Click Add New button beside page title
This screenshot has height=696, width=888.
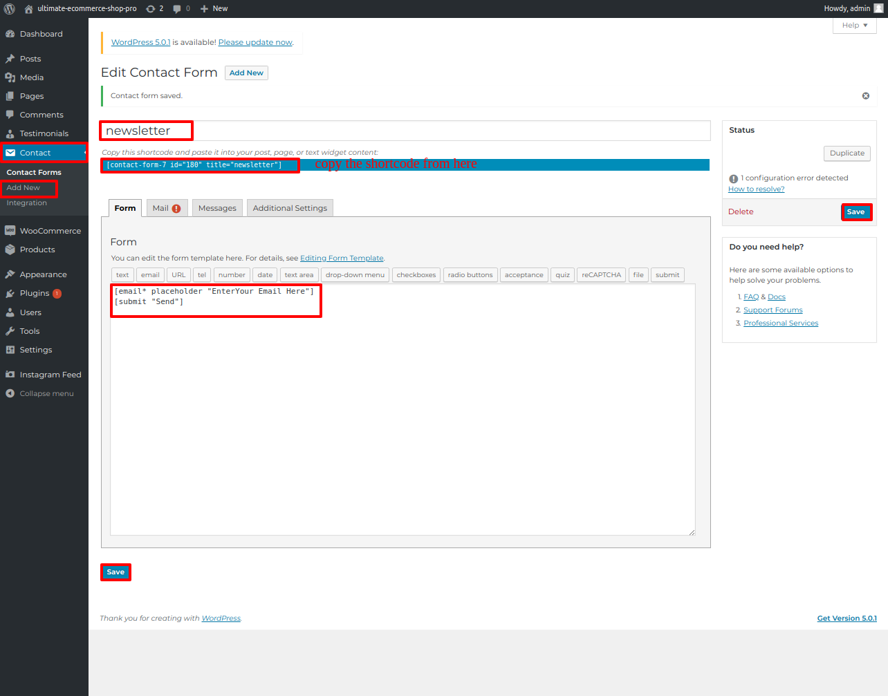click(246, 73)
